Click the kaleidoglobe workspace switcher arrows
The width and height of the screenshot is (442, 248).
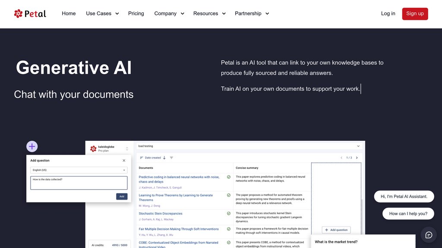coord(127,149)
